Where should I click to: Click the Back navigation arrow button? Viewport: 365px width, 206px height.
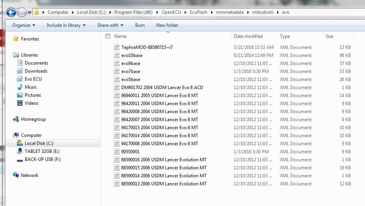11,13
